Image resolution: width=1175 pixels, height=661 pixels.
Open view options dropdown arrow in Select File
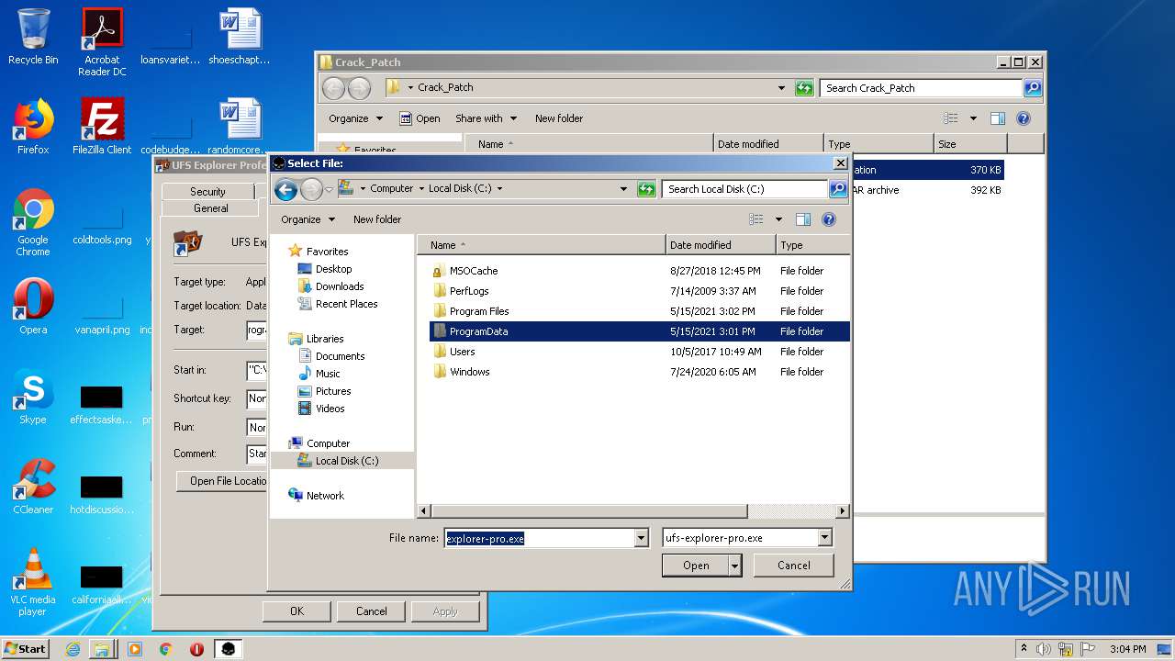[x=778, y=219]
